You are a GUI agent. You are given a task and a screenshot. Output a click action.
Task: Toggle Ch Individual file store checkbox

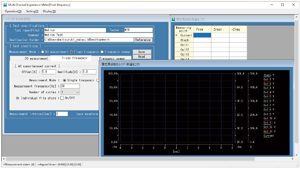click(x=62, y=98)
